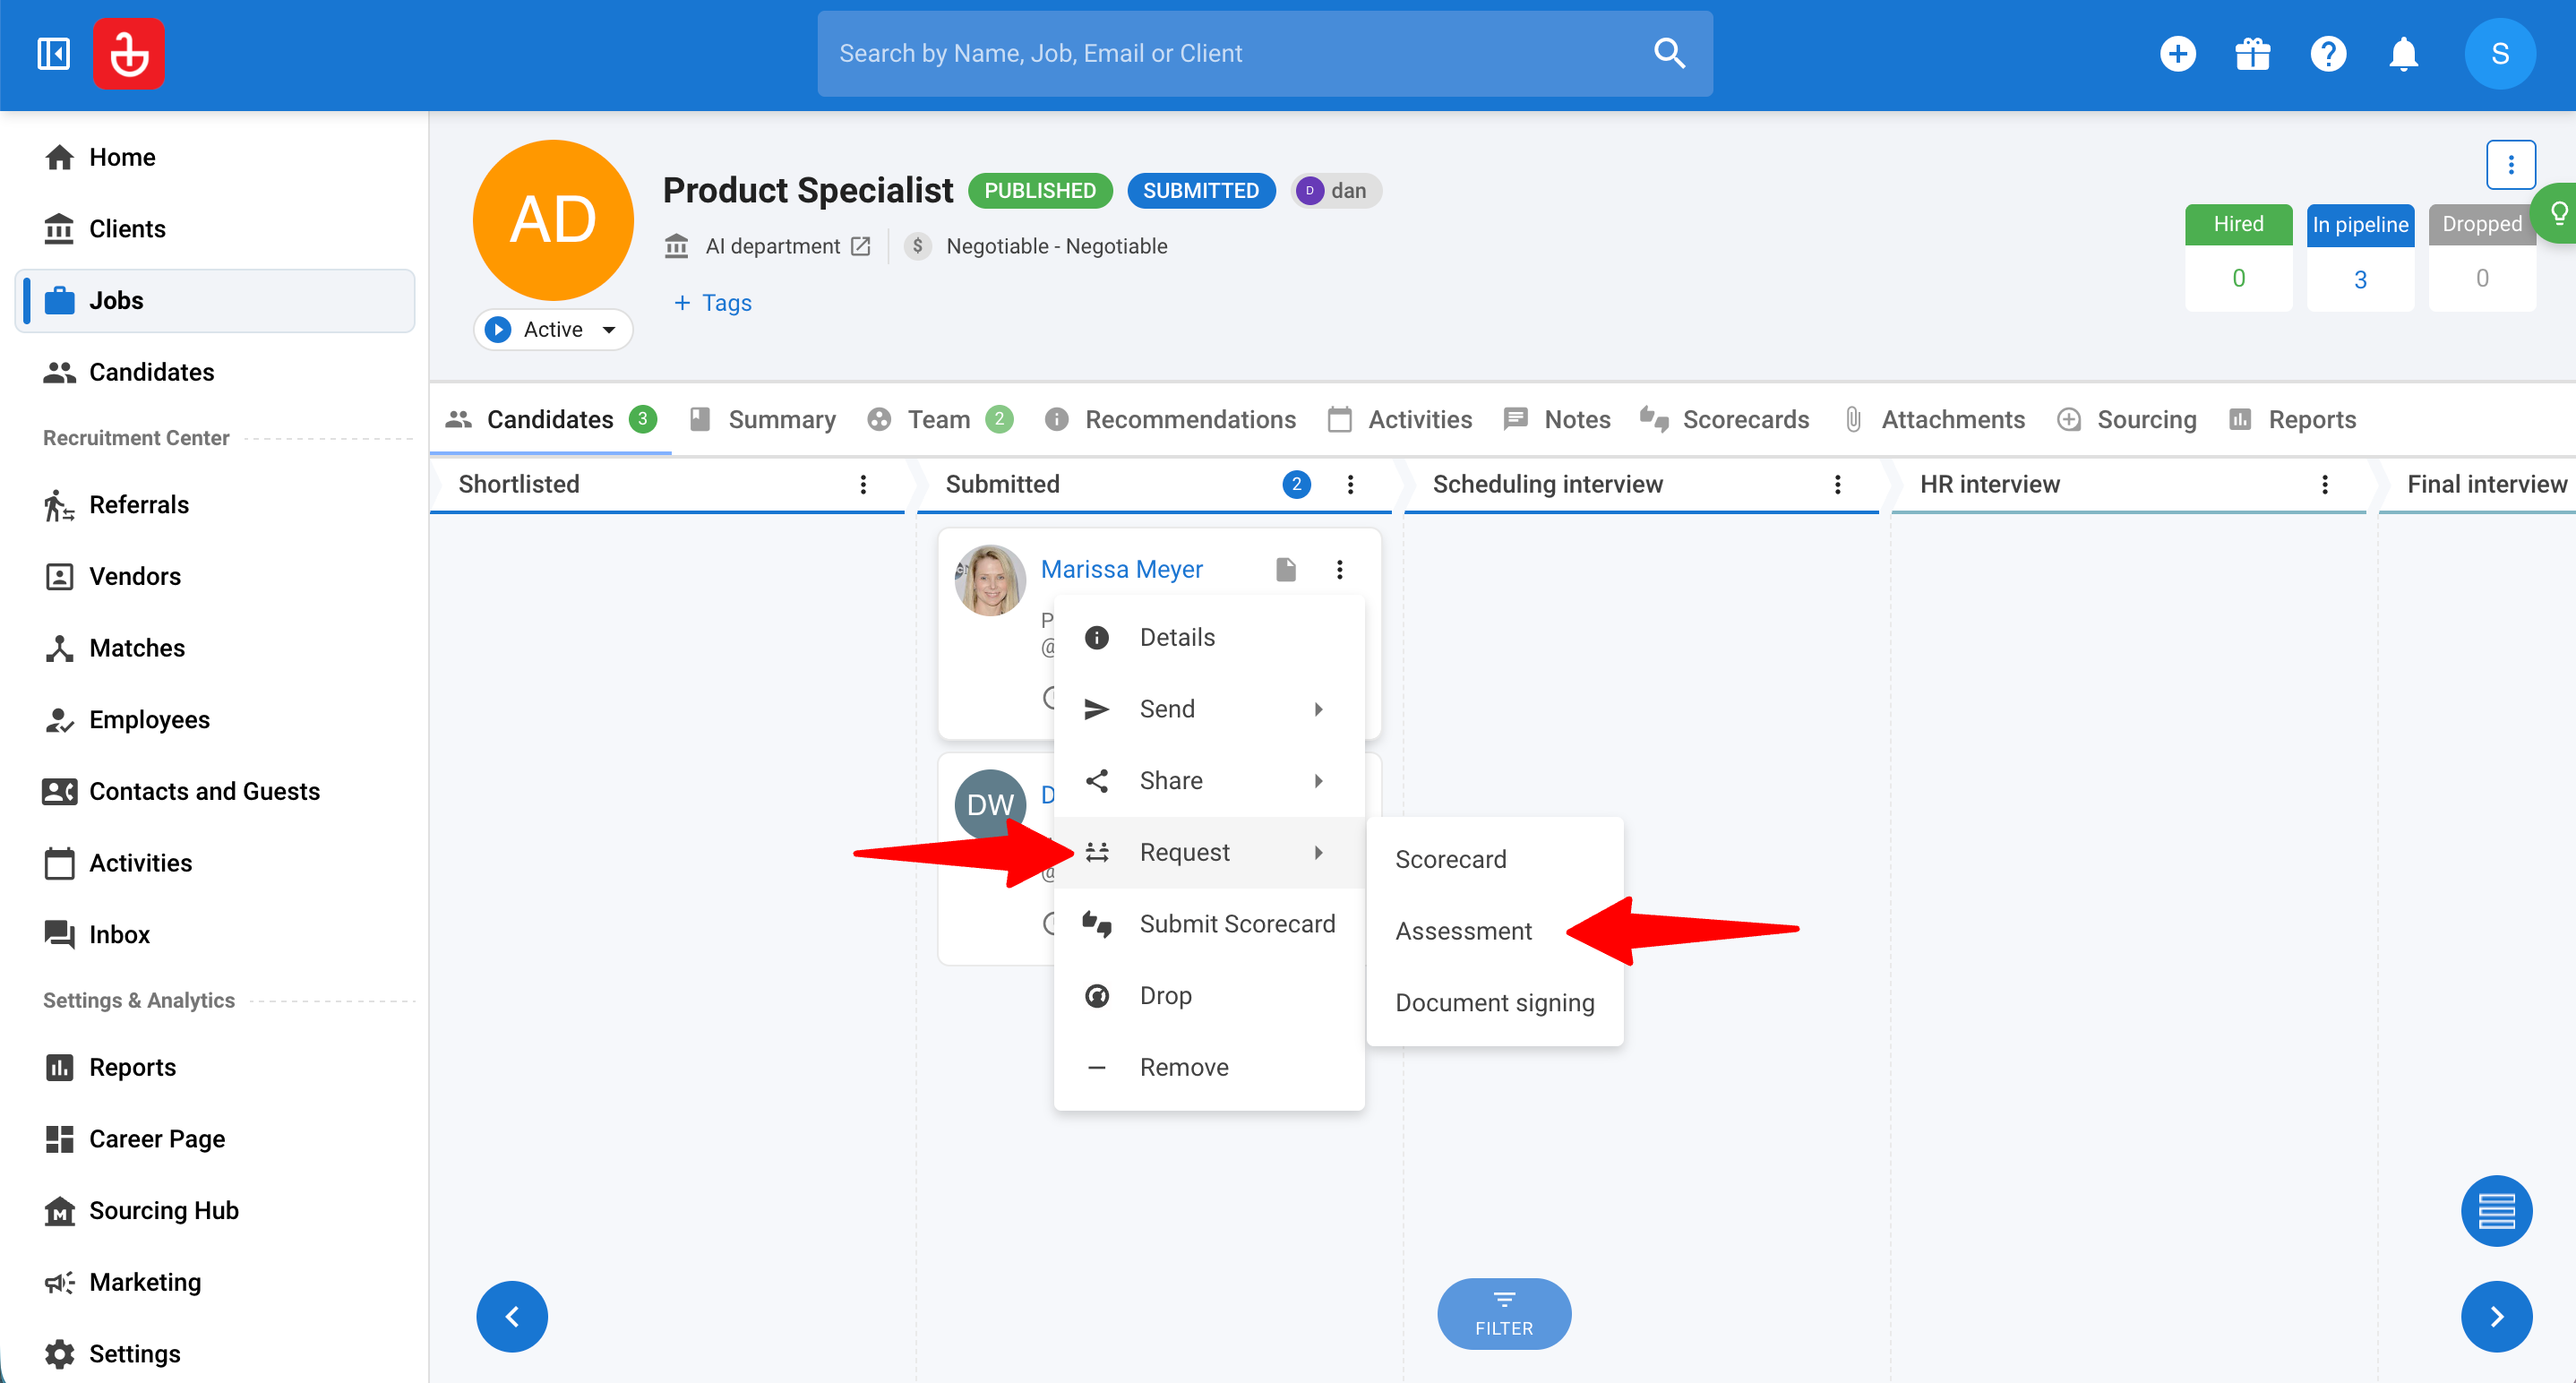Open the help question mark icon
2576x1383 pixels.
2328,53
